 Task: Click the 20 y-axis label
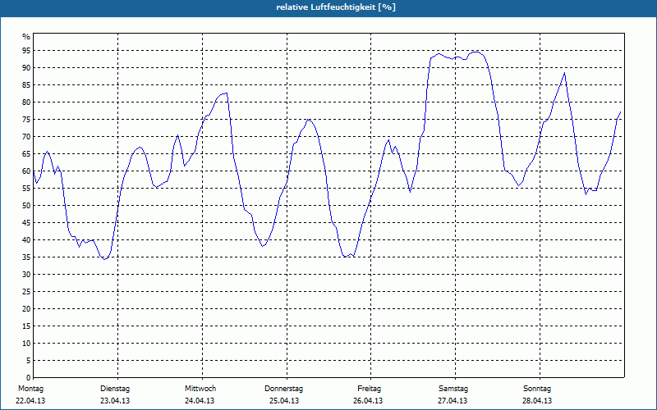click(26, 309)
